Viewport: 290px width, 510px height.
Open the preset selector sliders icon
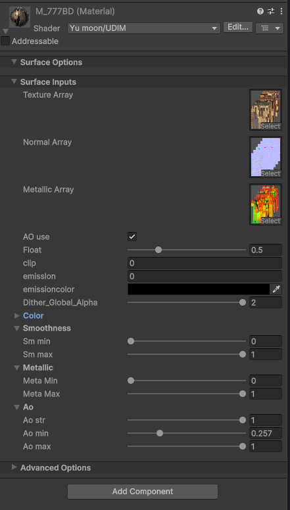(x=271, y=11)
